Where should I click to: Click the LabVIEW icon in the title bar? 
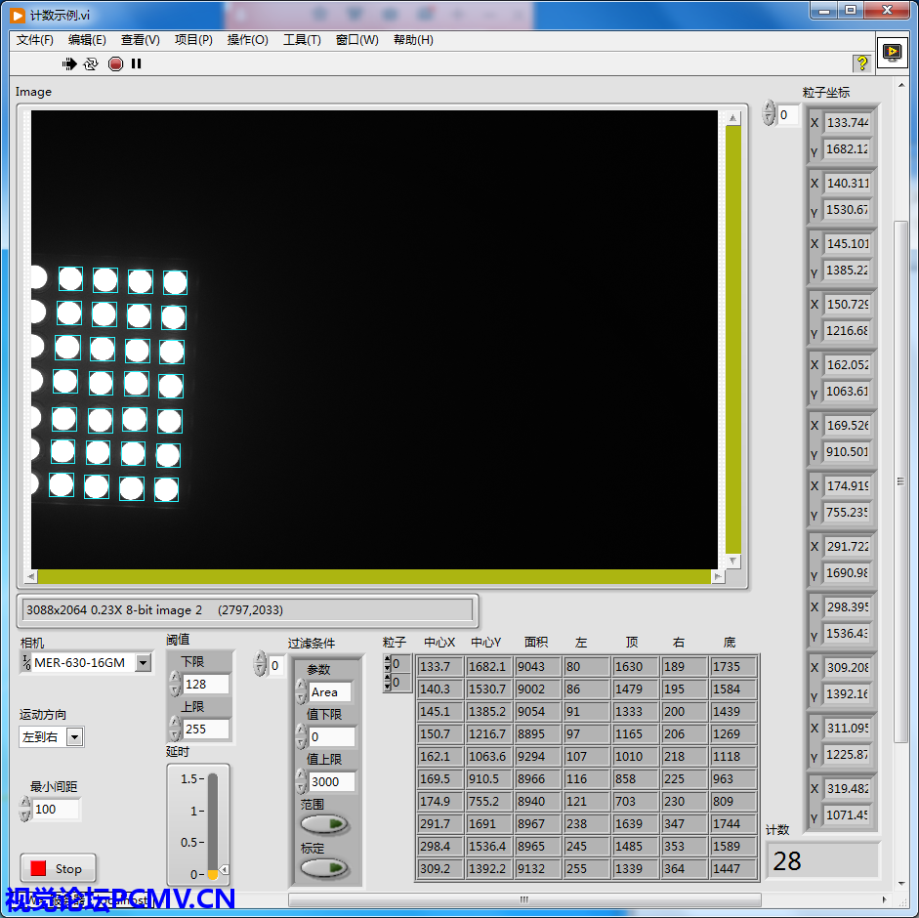[18, 16]
